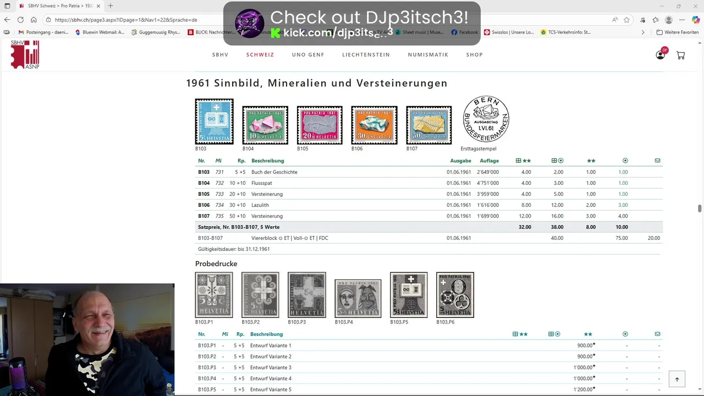The height and width of the screenshot is (396, 704).
Task: Click the Lazulith description cell
Action: 260,205
